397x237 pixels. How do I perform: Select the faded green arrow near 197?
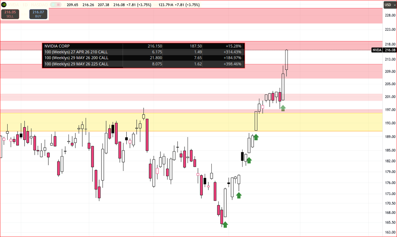pyautogui.click(x=283, y=108)
